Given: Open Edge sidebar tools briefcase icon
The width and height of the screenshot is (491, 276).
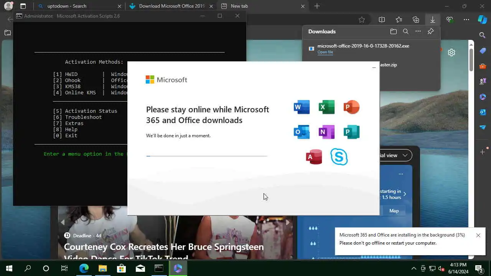Looking at the screenshot, I should [483, 66].
